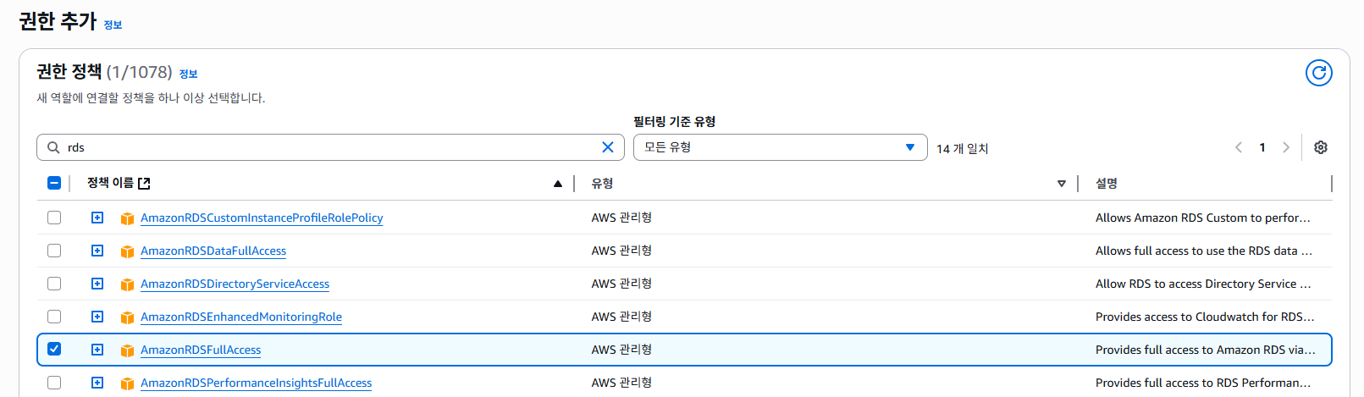
Task: Click the policy cube icon for AmazonRDSEnhancedMonitoringRole
Action: coord(127,317)
